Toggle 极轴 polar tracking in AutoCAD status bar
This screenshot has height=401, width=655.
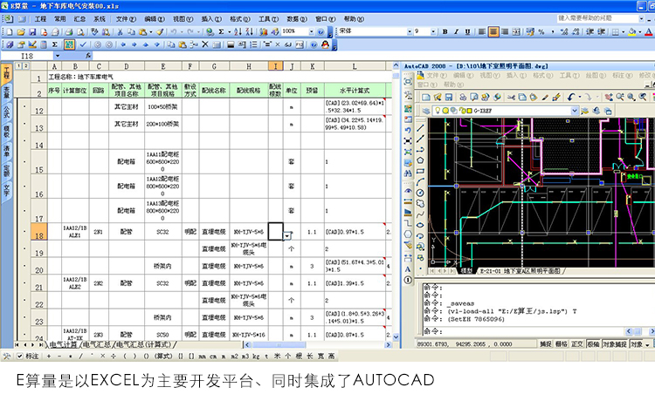(x=593, y=344)
